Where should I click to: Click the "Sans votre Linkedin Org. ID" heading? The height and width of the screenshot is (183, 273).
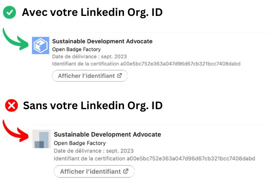click(93, 106)
